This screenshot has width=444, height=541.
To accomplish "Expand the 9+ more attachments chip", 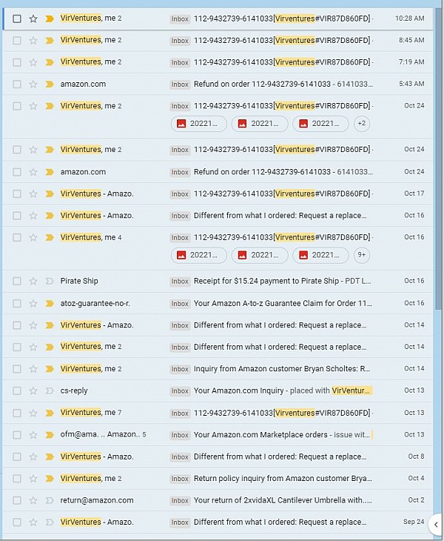I will (361, 255).
